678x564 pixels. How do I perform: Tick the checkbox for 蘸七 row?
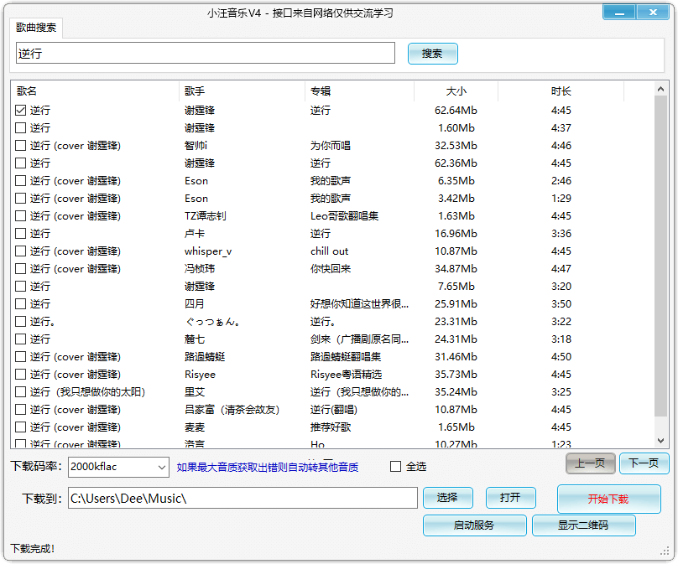point(20,339)
